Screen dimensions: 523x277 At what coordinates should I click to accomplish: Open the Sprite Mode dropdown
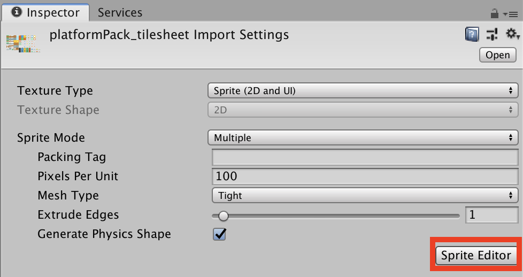pyautogui.click(x=362, y=137)
